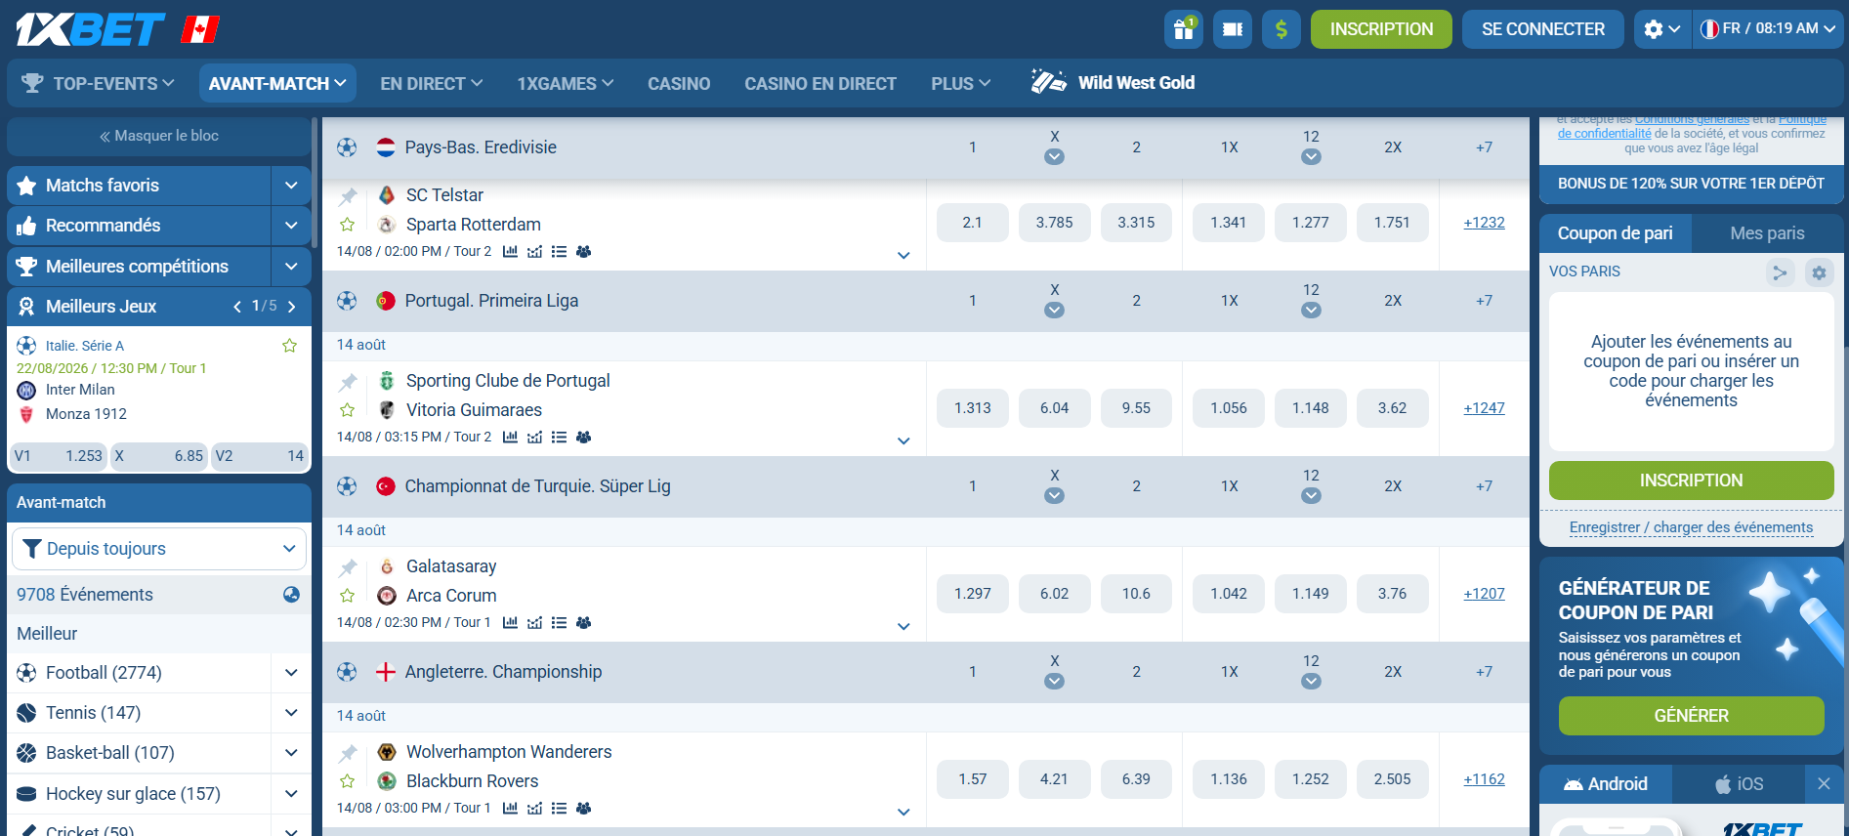The width and height of the screenshot is (1849, 836).
Task: Favorite the Vitoria Guimaraes match star
Action: [347, 410]
